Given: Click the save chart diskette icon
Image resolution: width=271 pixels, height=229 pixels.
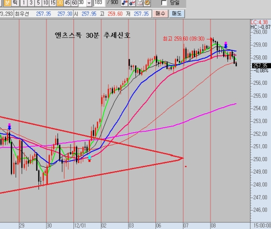Looking at the screenshot, I should [139, 2].
